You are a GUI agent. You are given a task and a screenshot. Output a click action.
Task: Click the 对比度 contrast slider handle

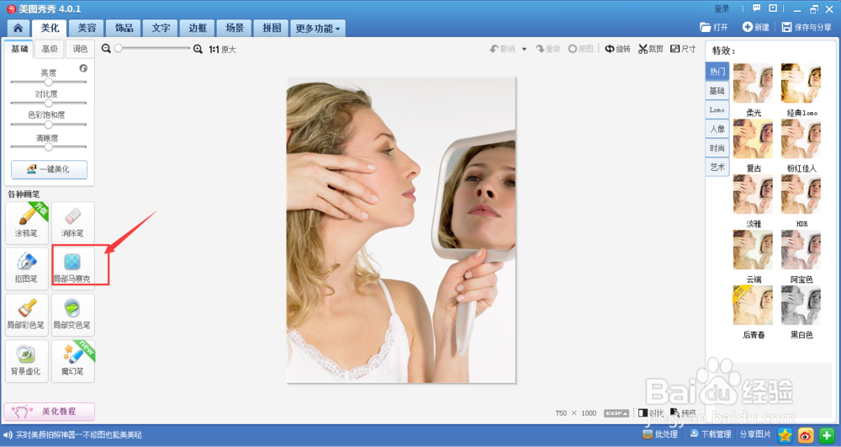point(49,103)
